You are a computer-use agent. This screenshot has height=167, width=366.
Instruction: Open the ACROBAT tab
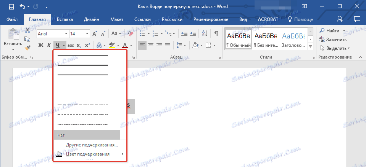coord(268,19)
